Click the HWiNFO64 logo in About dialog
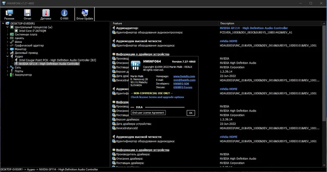327x172 pixels. point(136,65)
